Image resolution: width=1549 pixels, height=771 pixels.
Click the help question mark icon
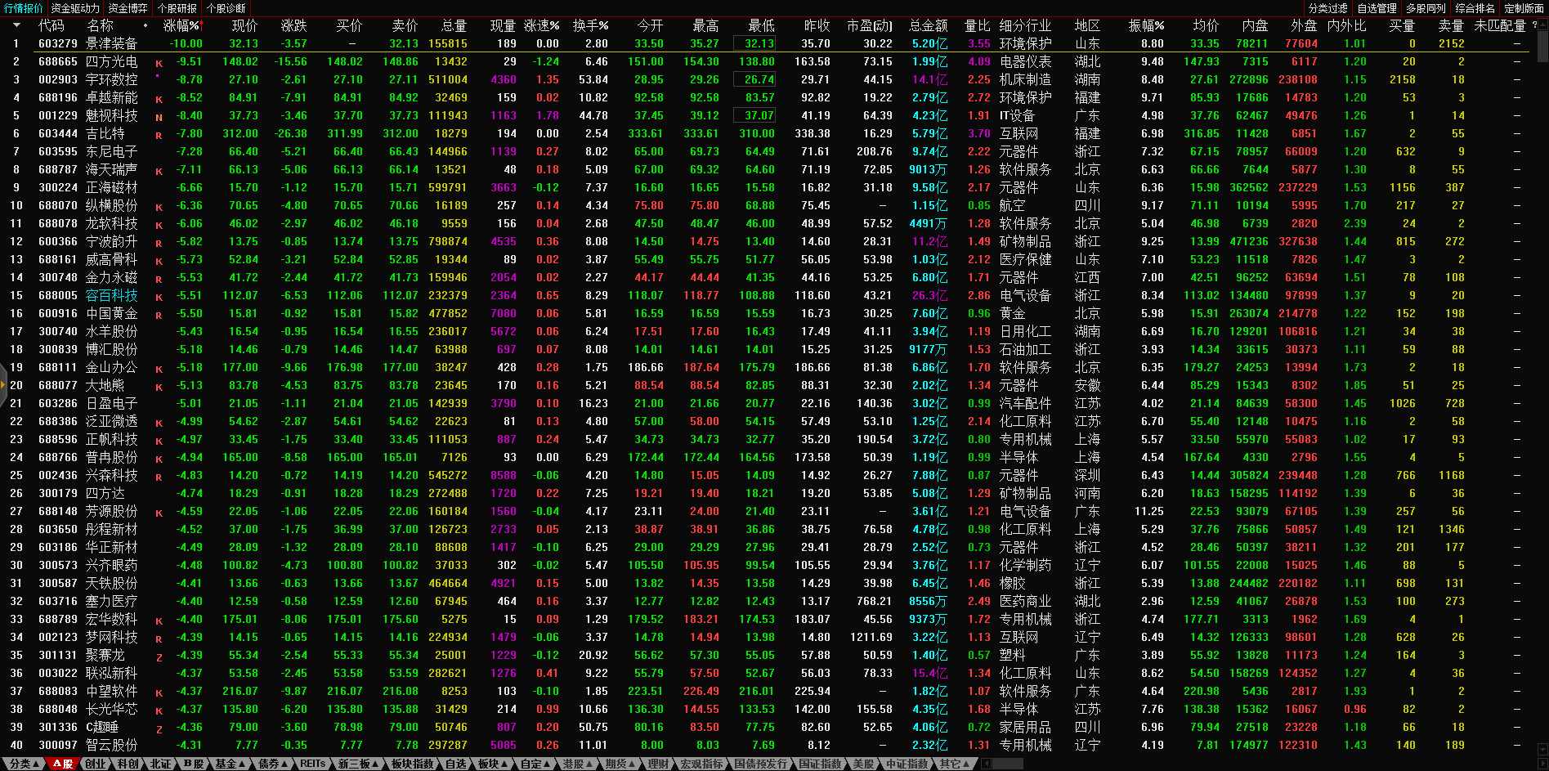click(x=1534, y=25)
